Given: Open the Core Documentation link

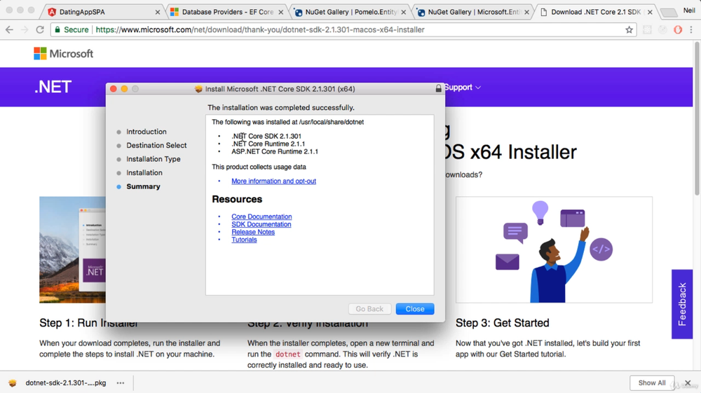Looking at the screenshot, I should tap(261, 216).
